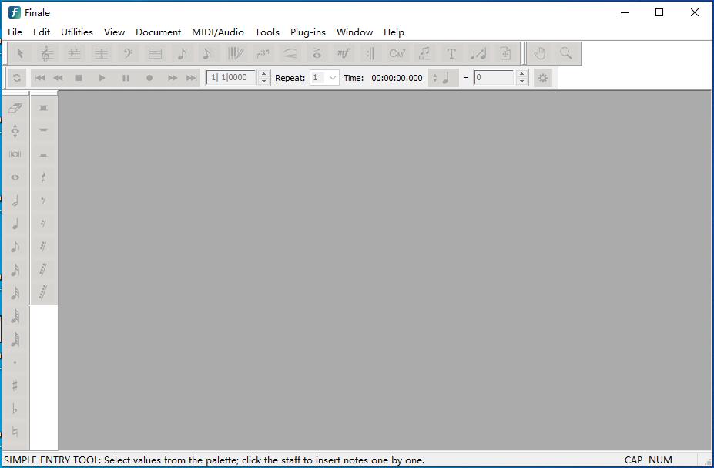Click the measure counter field
The width and height of the screenshot is (714, 468).
coord(231,77)
